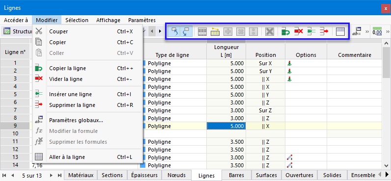Click the ab= icon beside Paramètres globaux

click(39, 120)
